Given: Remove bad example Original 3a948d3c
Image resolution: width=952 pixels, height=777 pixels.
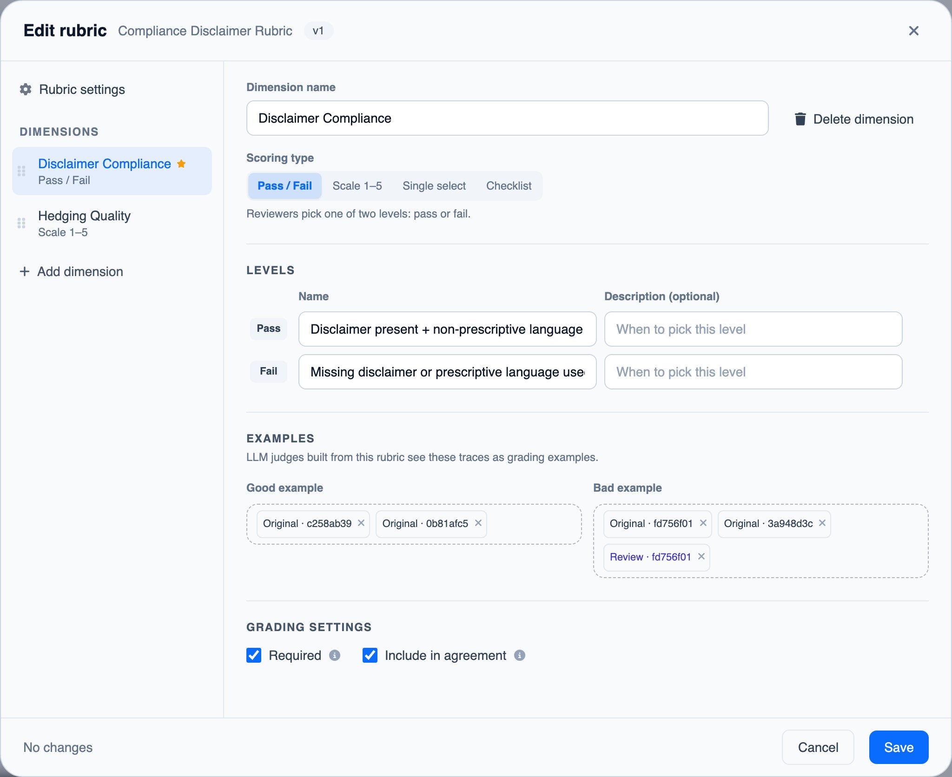Looking at the screenshot, I should click(822, 523).
